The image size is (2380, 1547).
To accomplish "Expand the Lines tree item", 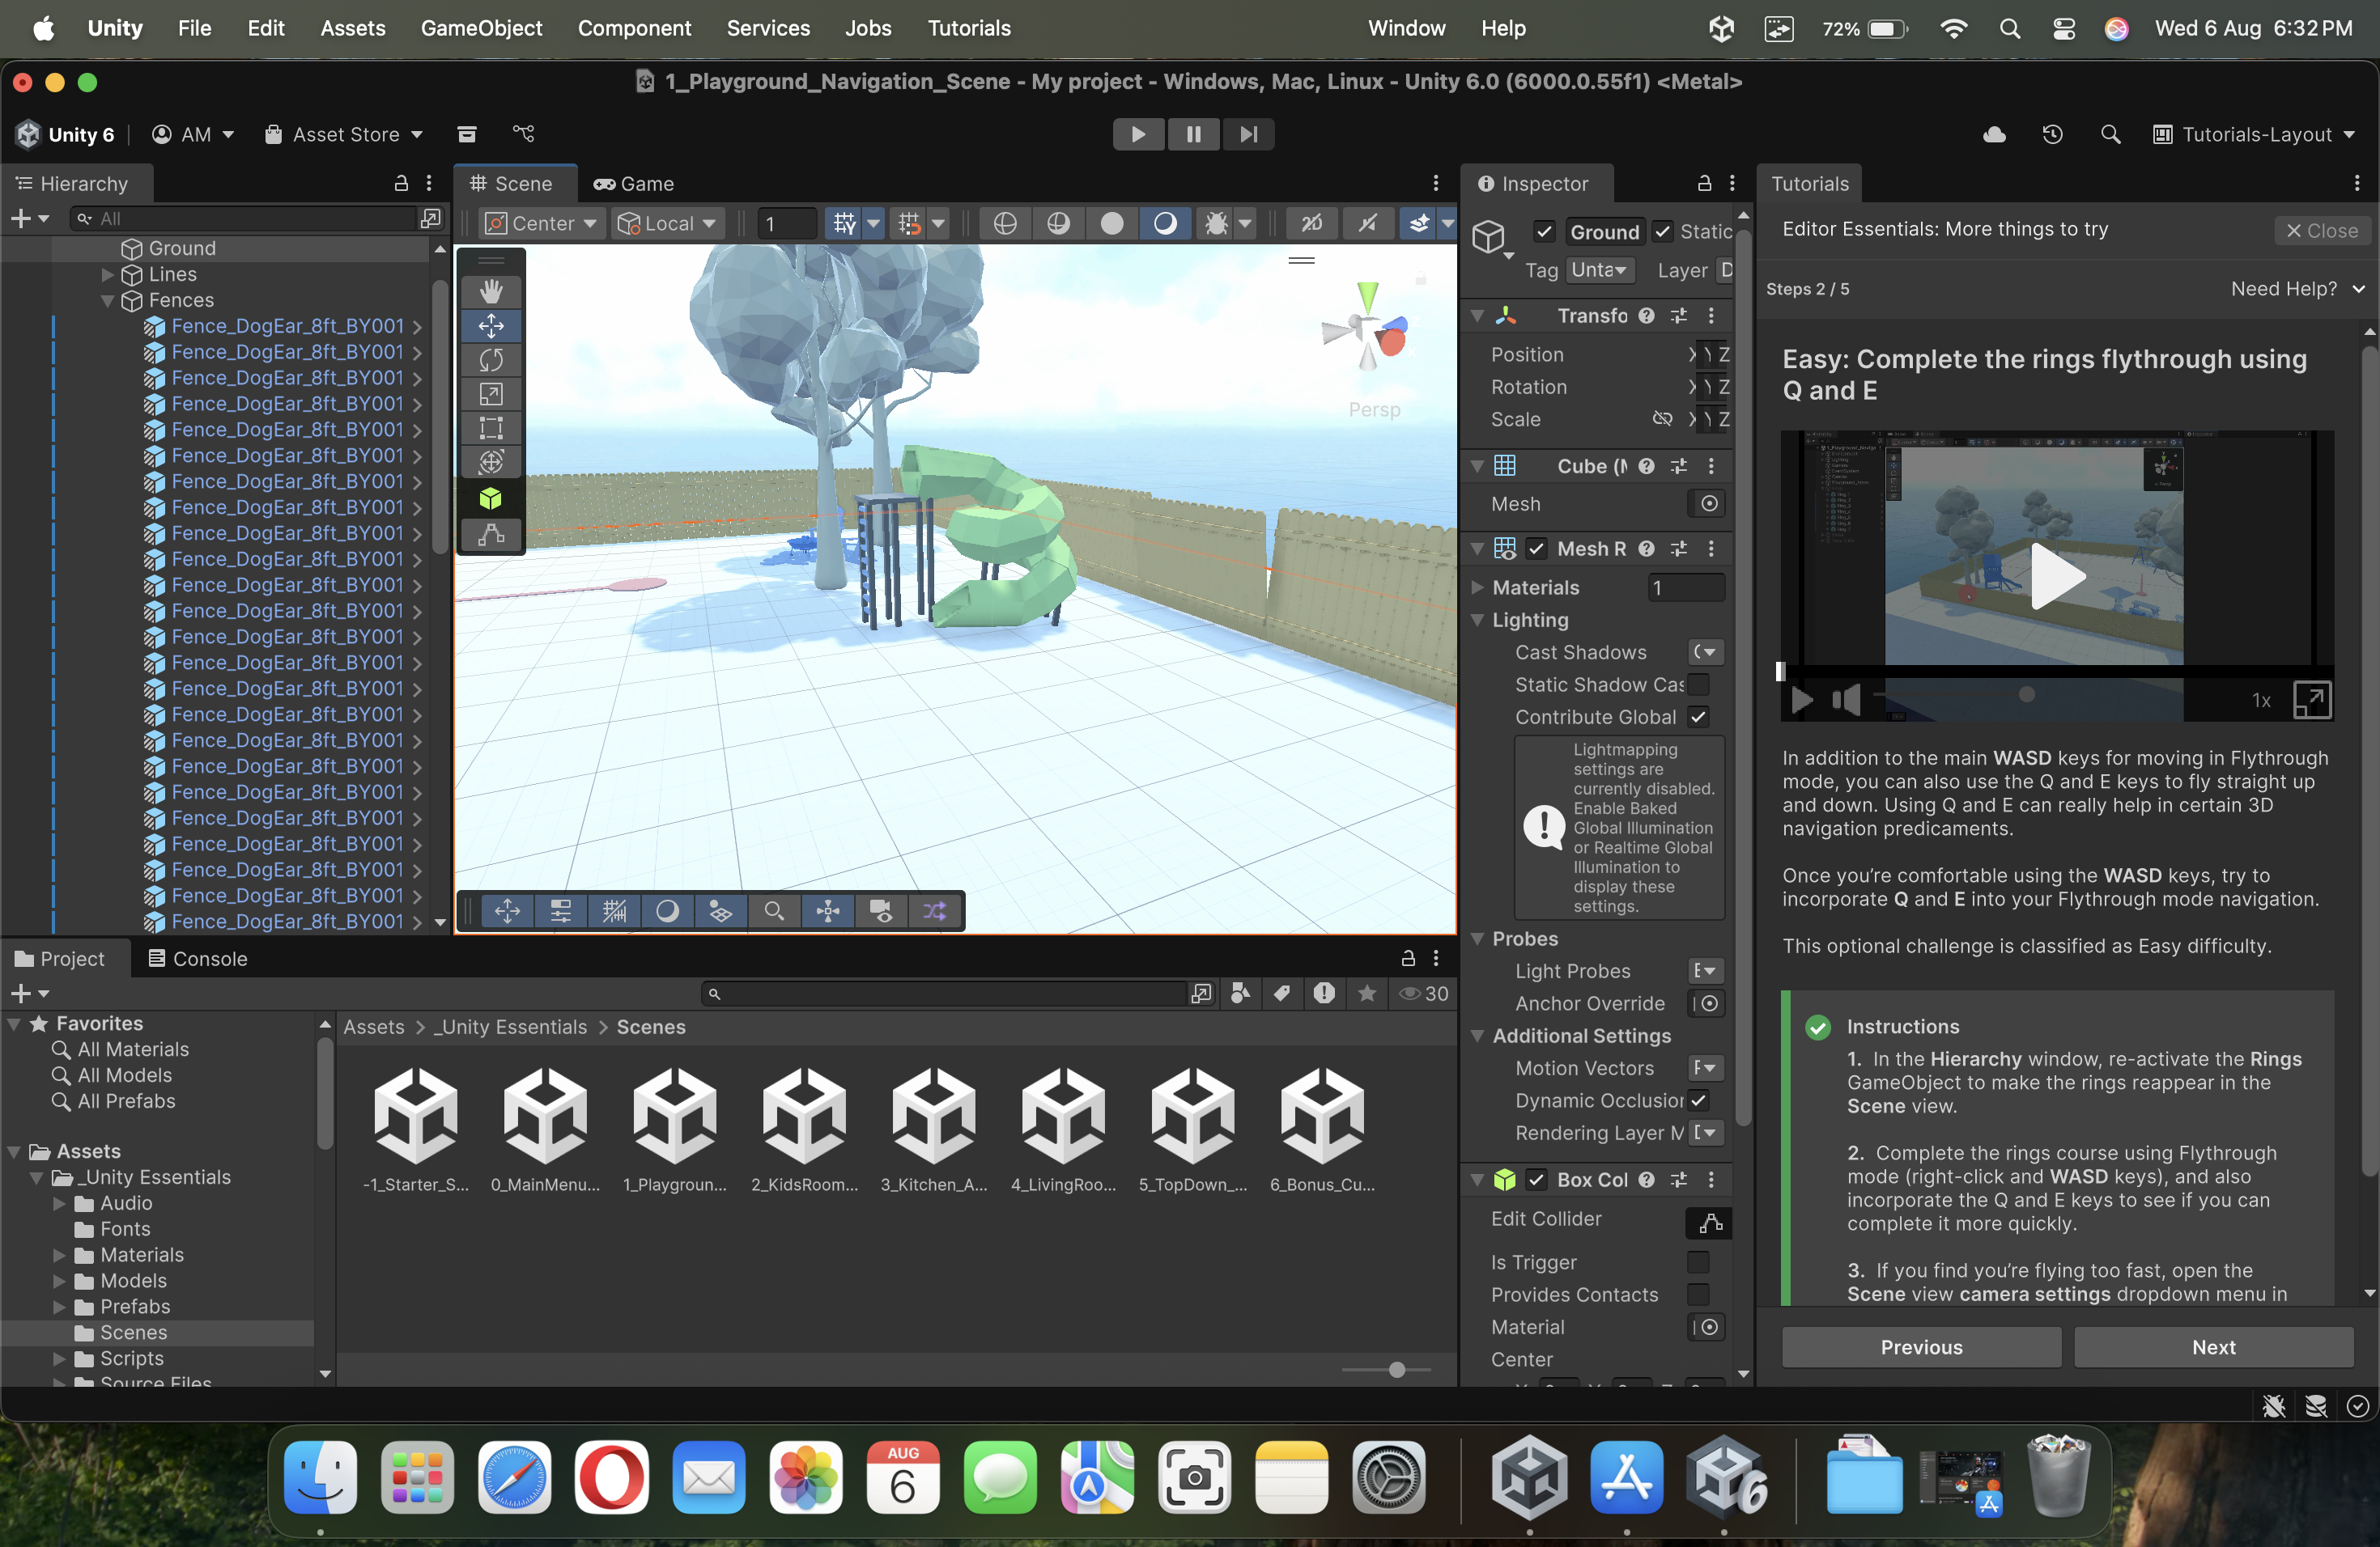I will [107, 273].
